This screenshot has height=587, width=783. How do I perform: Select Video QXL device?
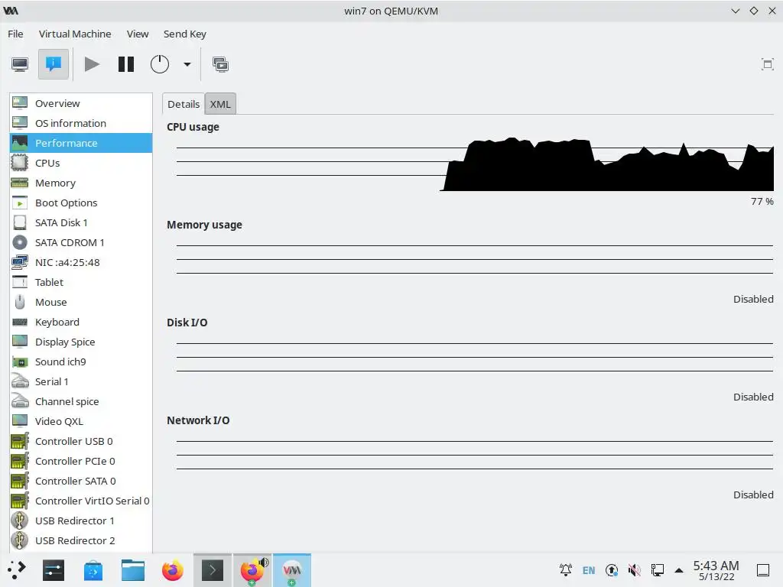81,421
